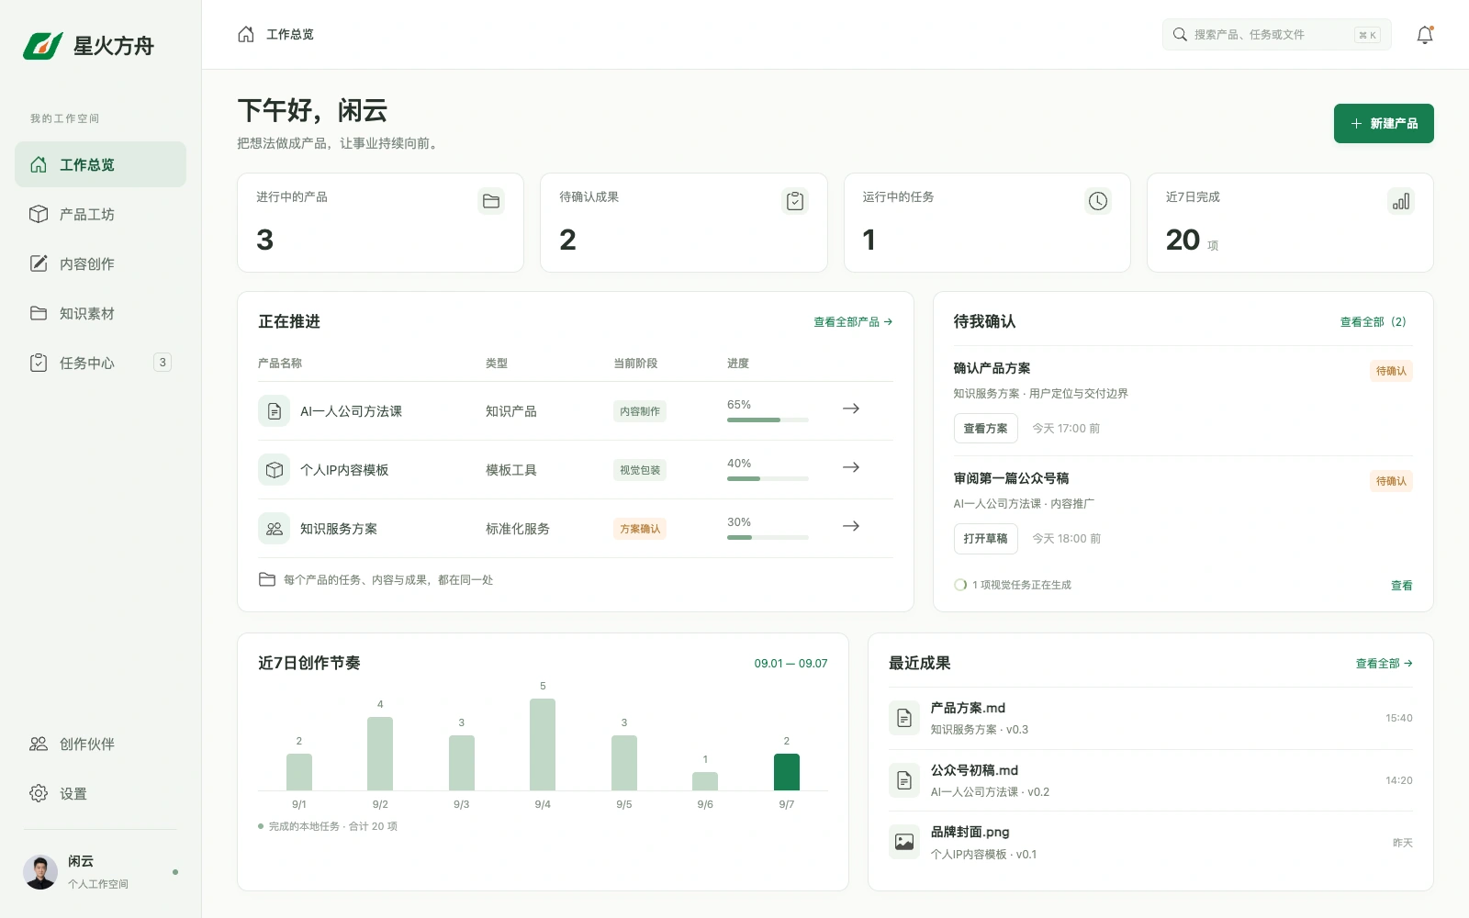Click the 09.01 — 09.07 date range
1469x918 pixels.
791,664
